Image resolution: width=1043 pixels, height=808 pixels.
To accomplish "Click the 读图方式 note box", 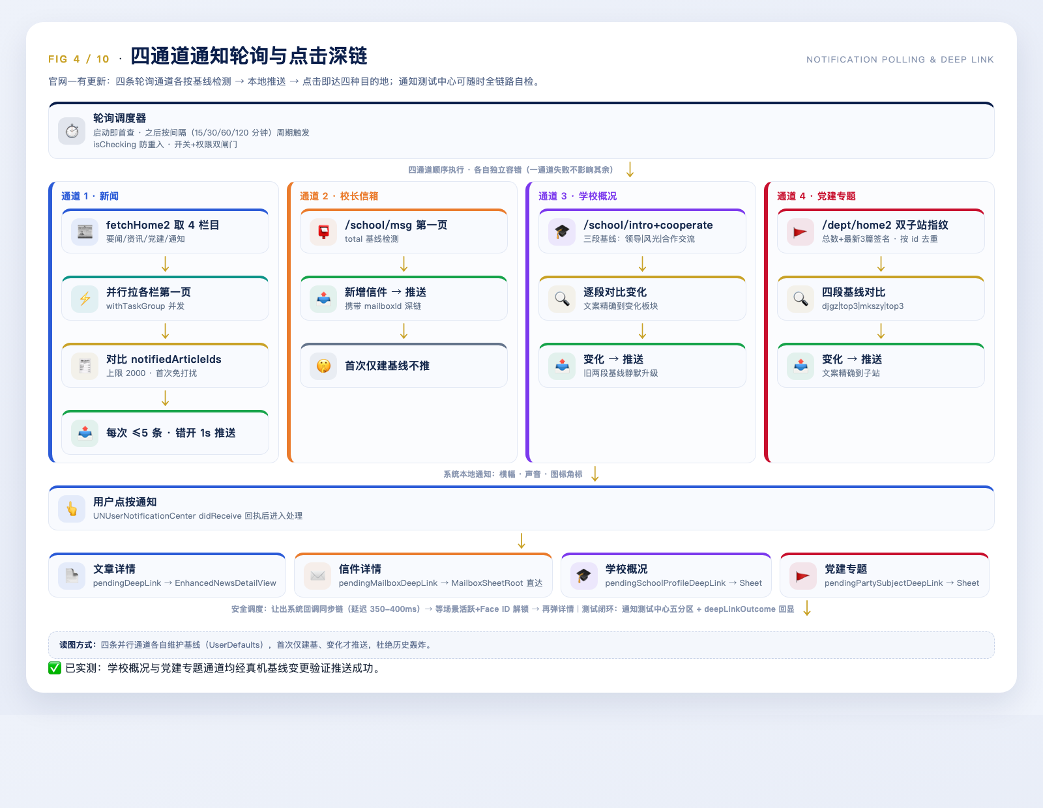I will 521,645.
